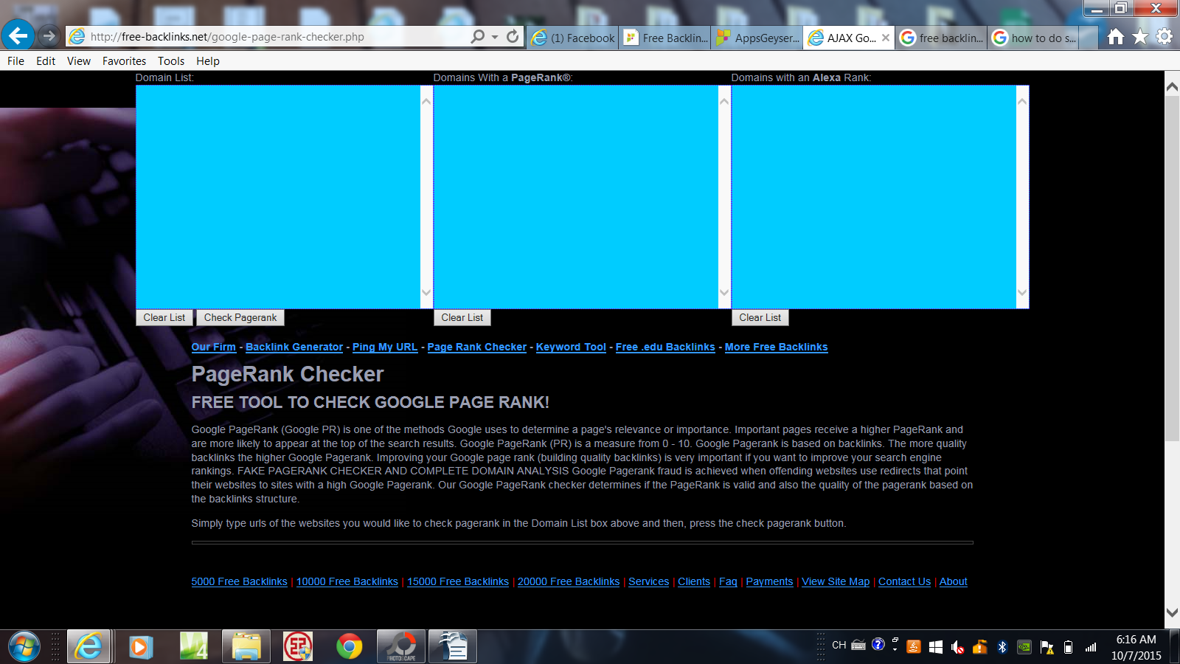
Task: Open the Bluetooth tray icon
Action: click(1002, 647)
